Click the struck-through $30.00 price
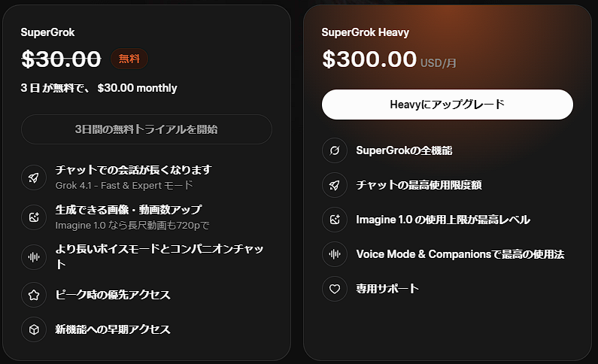 61,59
